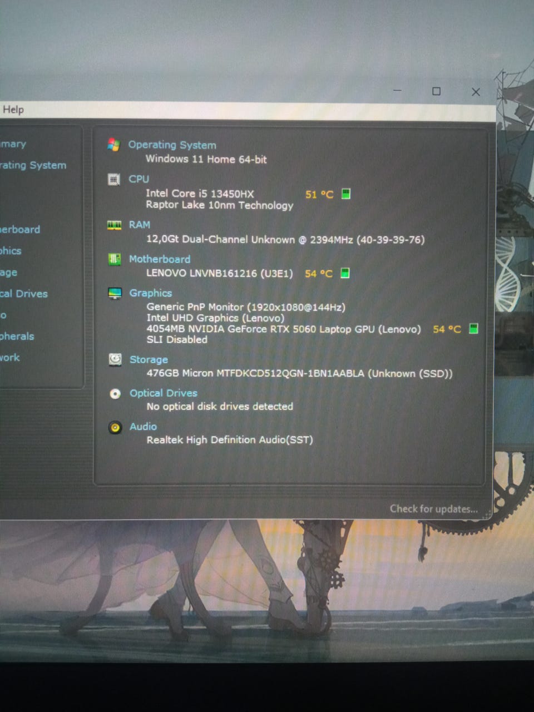Click the Check for updates link

(434, 509)
